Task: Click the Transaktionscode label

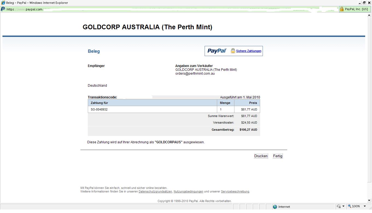Action: point(102,97)
